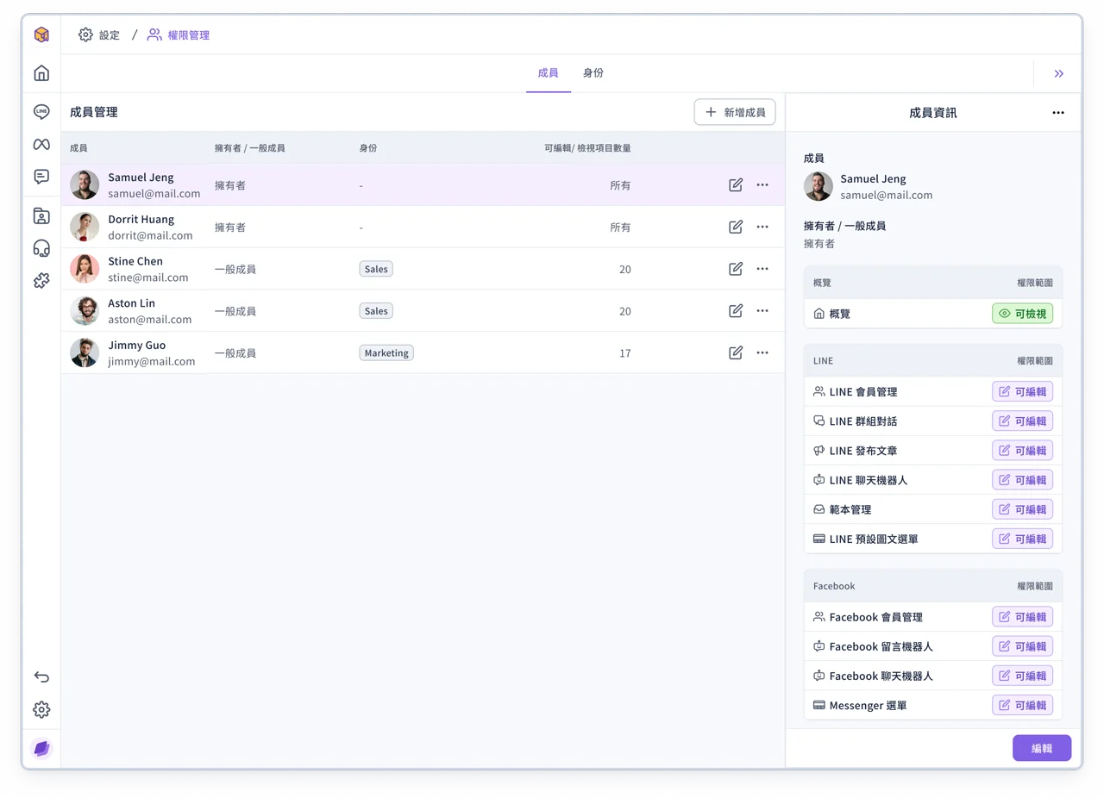Open more options for Aston Lin's row
Viewport: 1104px width, 798px height.
[762, 310]
